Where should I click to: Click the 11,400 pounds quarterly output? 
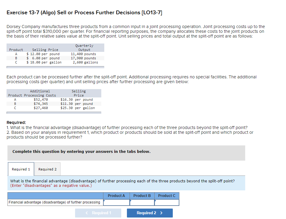click(x=83, y=54)
